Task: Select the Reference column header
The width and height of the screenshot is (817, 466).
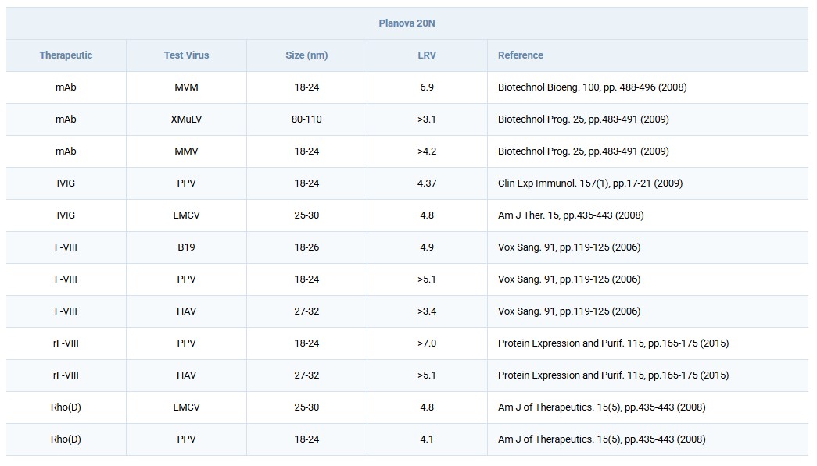Action: [520, 55]
